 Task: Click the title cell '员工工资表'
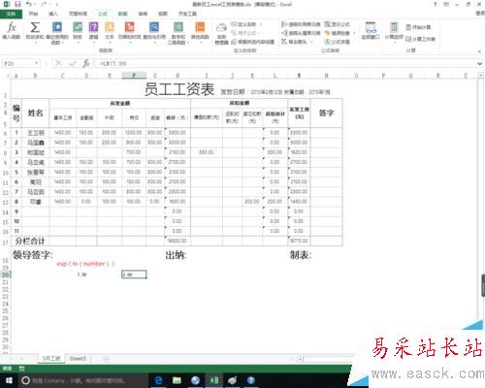[179, 89]
